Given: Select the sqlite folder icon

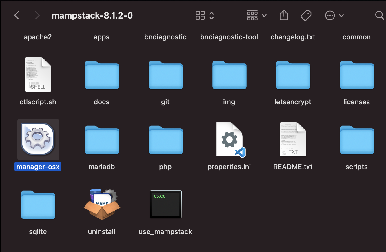Looking at the screenshot, I should click(x=38, y=205).
